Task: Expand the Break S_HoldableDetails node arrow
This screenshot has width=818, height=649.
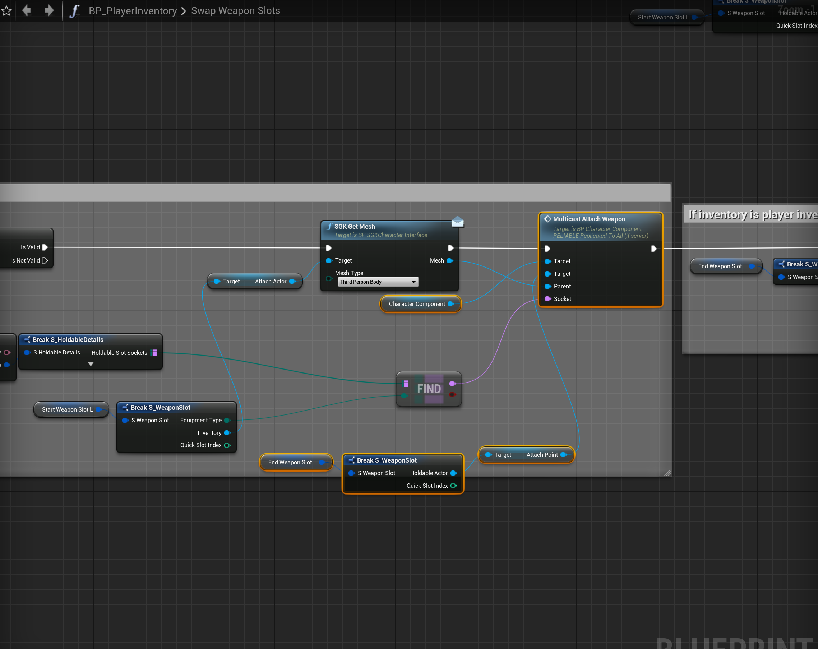Action: pos(91,364)
